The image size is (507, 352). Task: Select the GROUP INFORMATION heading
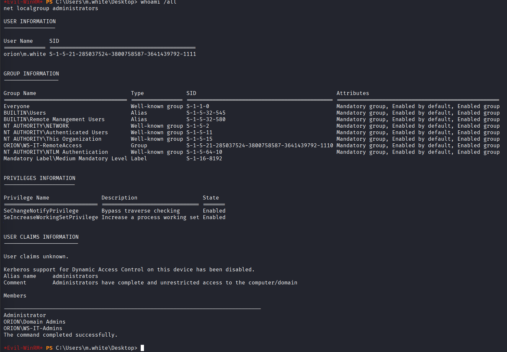(x=31, y=74)
